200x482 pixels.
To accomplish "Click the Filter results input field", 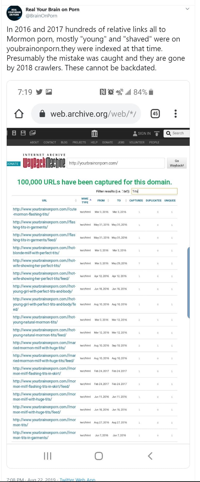I will (154, 191).
